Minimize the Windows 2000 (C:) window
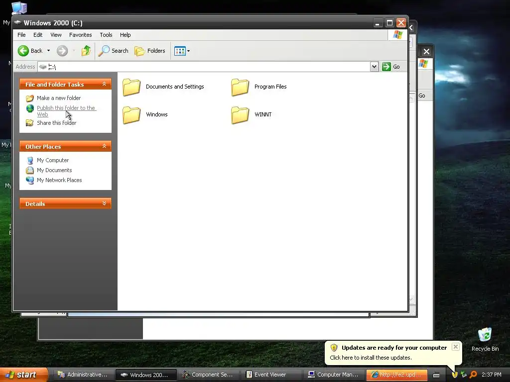Screen dimensions: 510x382 click(x=378, y=23)
